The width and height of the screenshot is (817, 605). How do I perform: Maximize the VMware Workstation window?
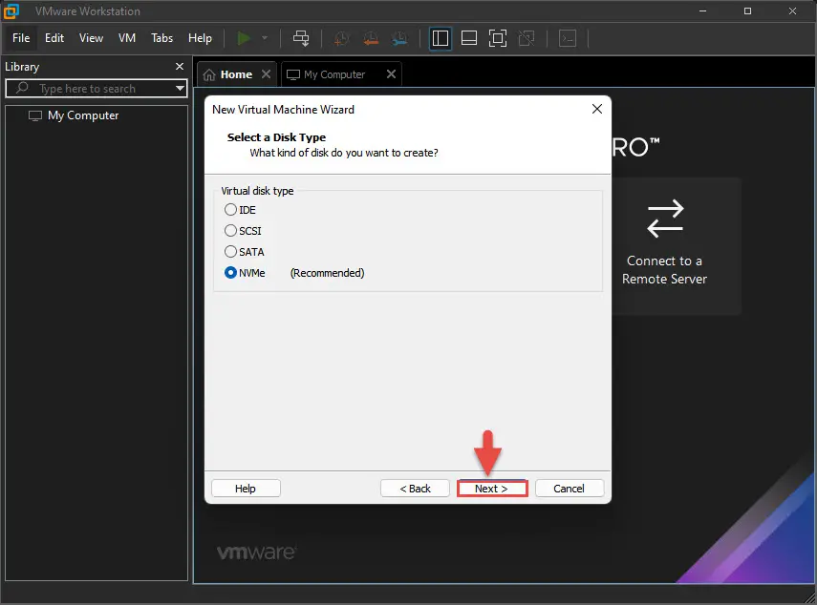point(747,10)
